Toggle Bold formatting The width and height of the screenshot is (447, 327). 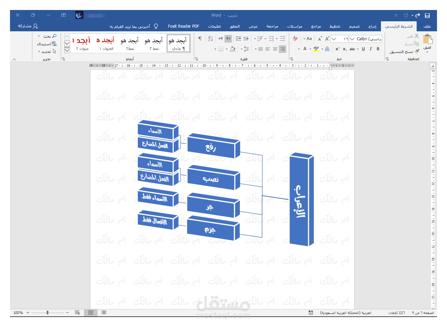tap(378, 49)
